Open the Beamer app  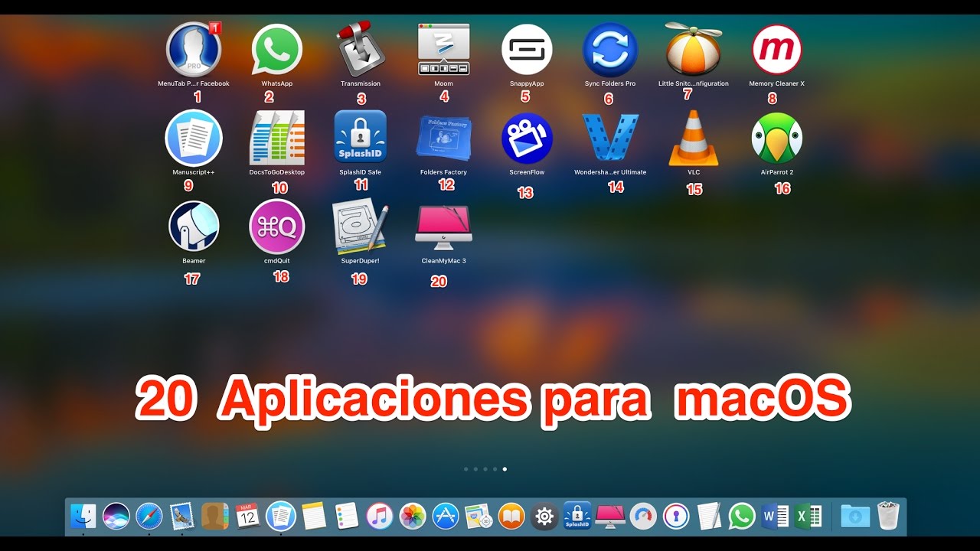[x=194, y=227]
